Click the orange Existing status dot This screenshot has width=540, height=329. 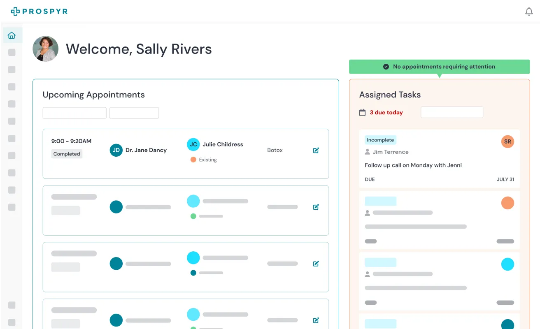(193, 160)
